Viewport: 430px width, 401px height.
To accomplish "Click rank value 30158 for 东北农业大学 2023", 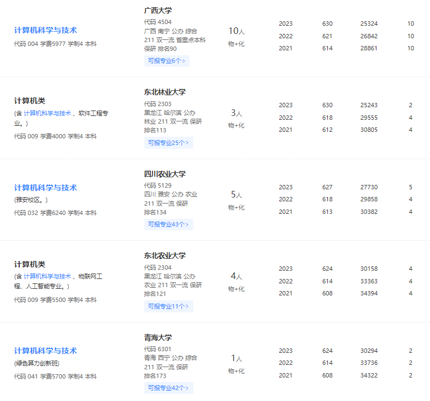I will click(x=369, y=269).
